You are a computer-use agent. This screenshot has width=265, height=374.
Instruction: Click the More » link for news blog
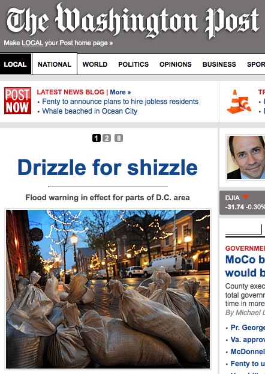pyautogui.click(x=121, y=92)
